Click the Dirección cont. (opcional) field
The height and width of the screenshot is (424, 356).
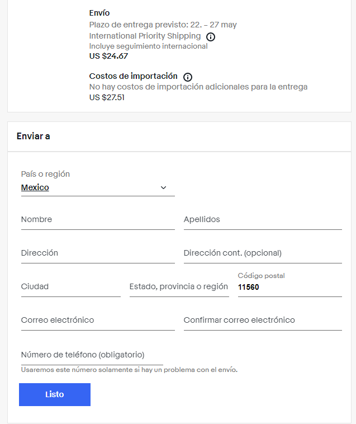pos(262,253)
